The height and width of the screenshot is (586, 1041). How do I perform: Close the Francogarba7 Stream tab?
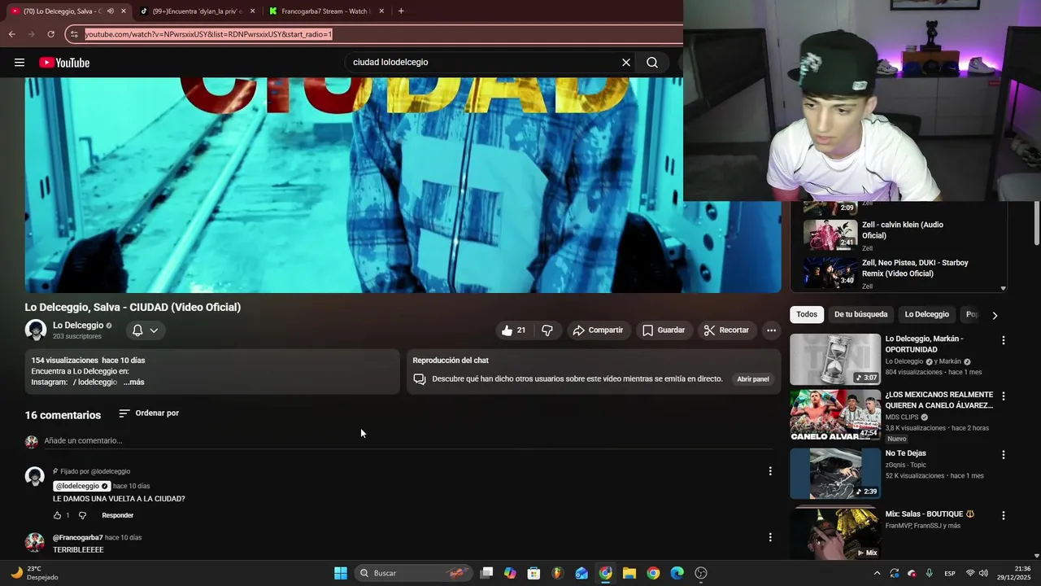[x=381, y=11]
